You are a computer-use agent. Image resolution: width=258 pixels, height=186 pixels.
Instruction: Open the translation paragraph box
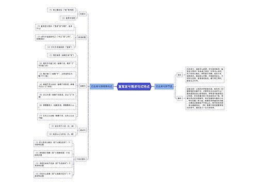coord(205,98)
